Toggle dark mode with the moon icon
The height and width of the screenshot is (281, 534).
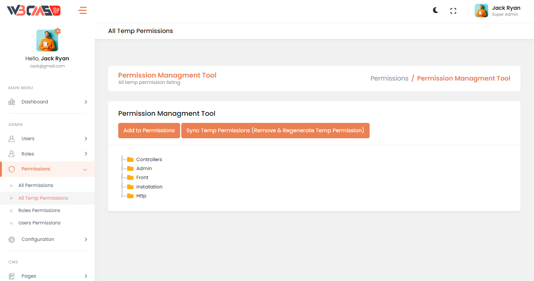coord(435,10)
